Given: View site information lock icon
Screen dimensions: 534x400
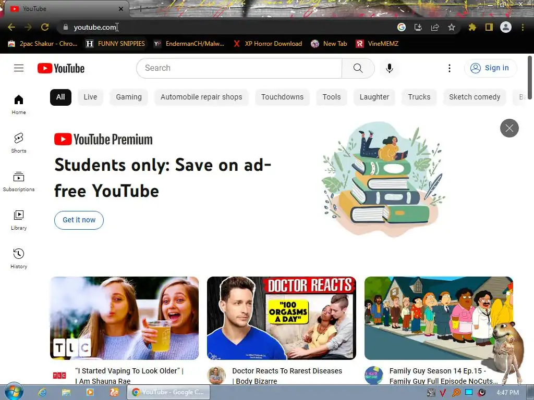Looking at the screenshot, I should pyautogui.click(x=66, y=27).
